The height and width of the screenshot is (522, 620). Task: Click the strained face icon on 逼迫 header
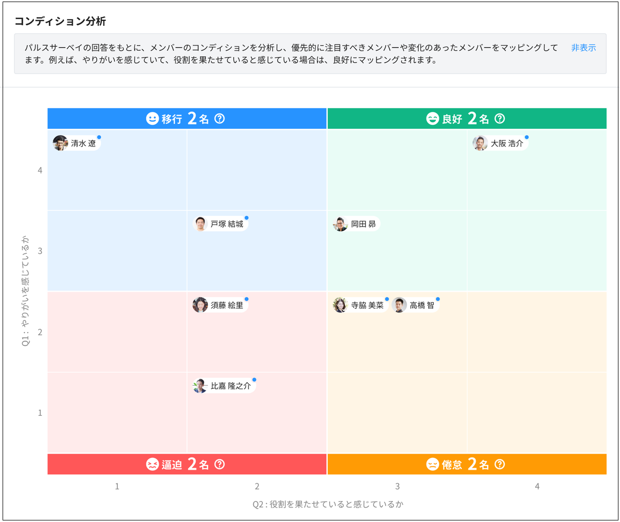[152, 464]
